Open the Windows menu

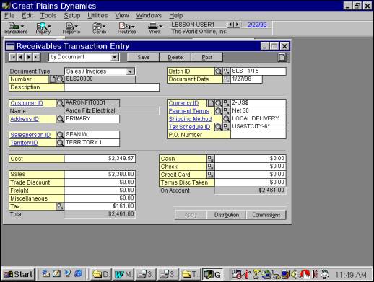tap(149, 16)
